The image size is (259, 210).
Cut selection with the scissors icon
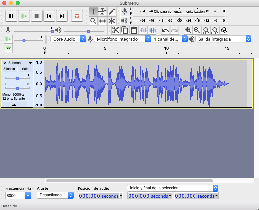click(x=116, y=30)
